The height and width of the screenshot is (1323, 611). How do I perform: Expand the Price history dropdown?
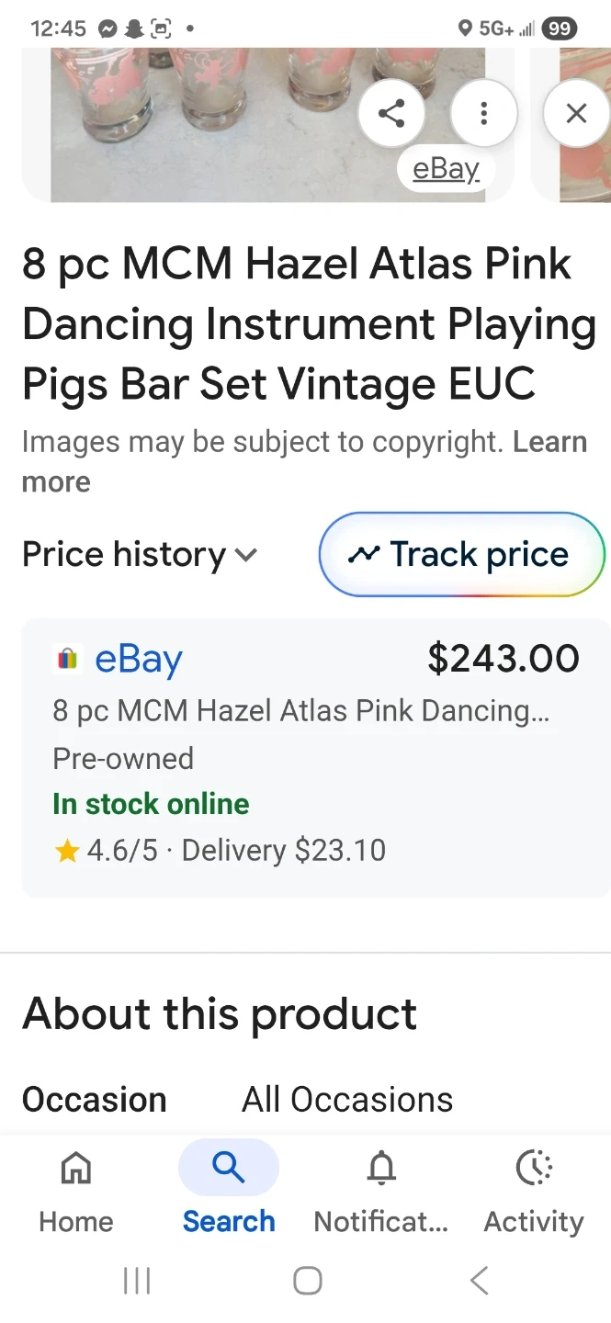coord(140,555)
